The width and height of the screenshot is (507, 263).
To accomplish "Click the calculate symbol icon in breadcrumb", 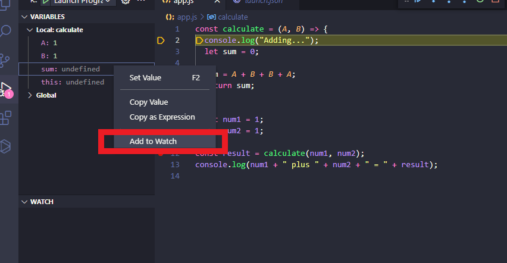I will click(x=211, y=17).
